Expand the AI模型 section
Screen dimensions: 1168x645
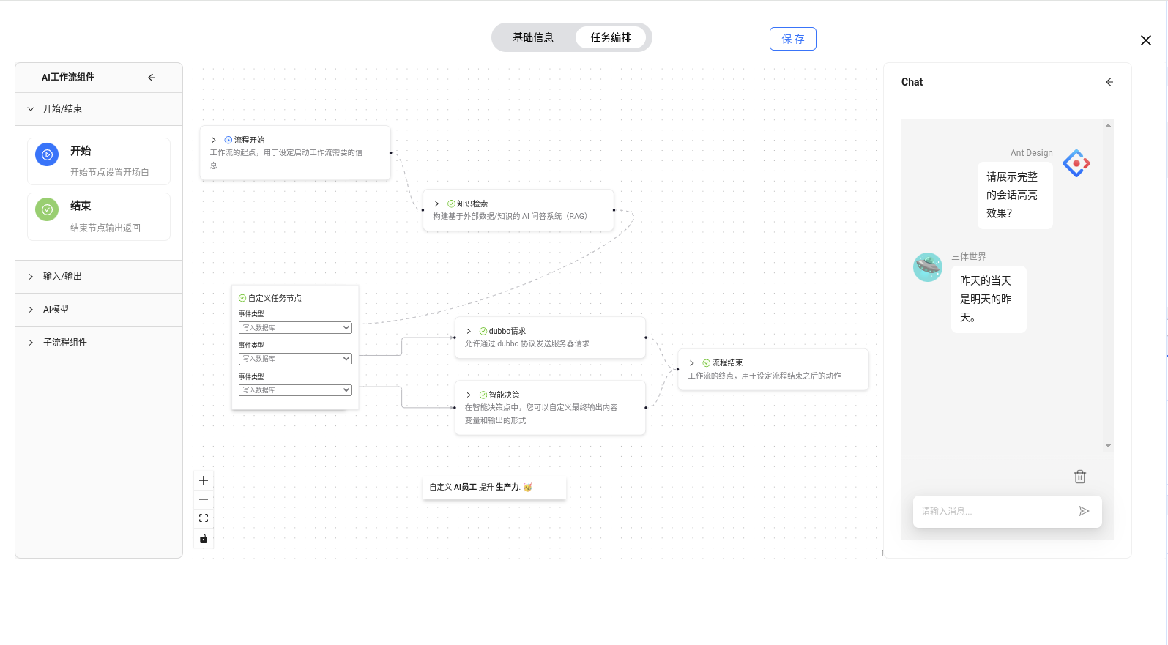point(99,310)
